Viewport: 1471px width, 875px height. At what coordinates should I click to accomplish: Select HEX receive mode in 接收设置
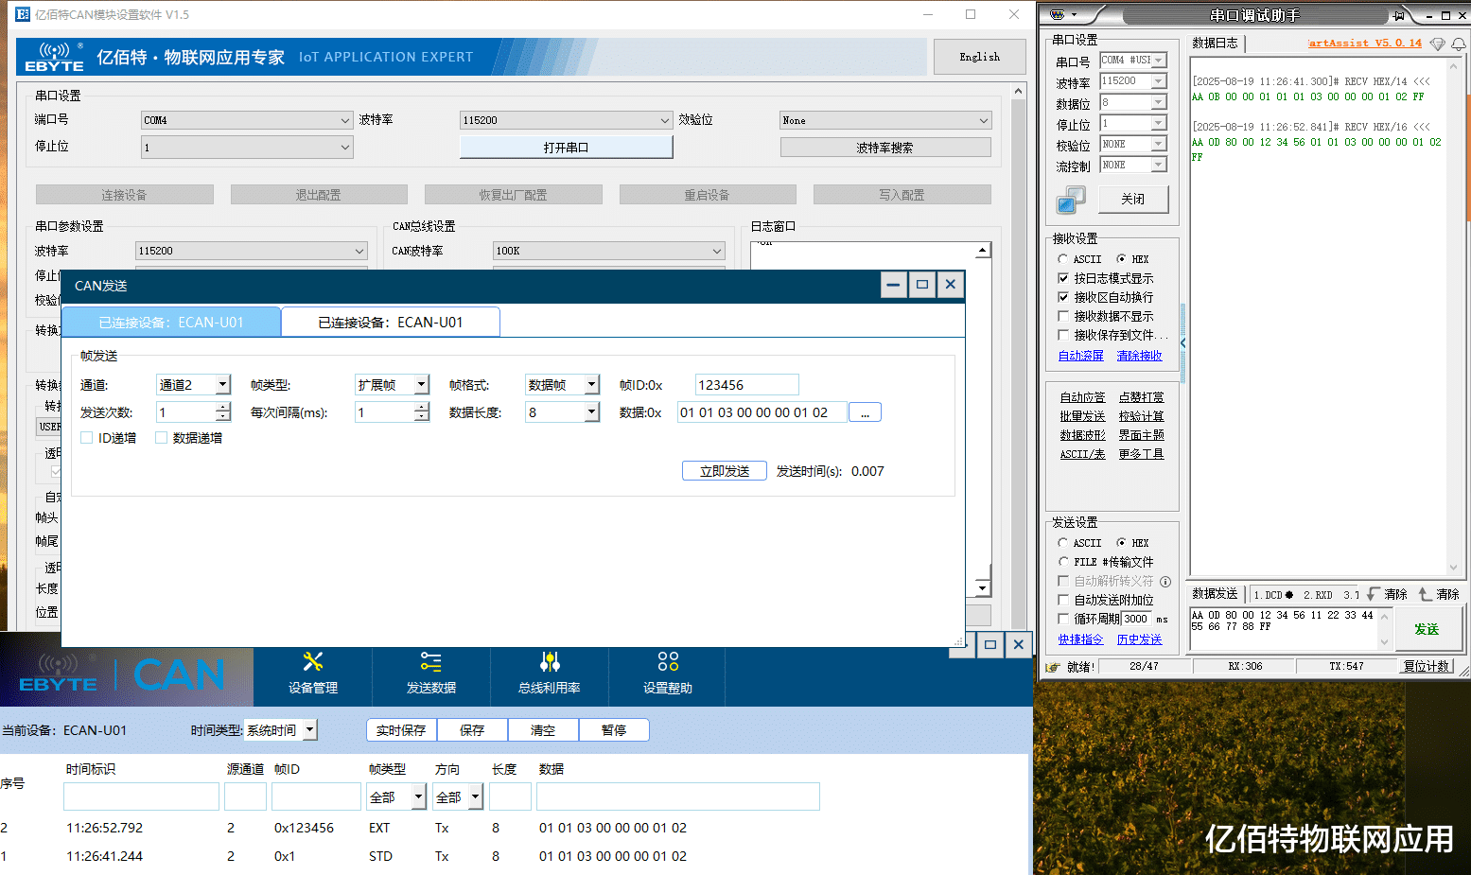coord(1122,259)
